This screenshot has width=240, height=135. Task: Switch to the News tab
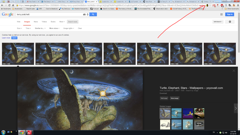click(x=36, y=22)
